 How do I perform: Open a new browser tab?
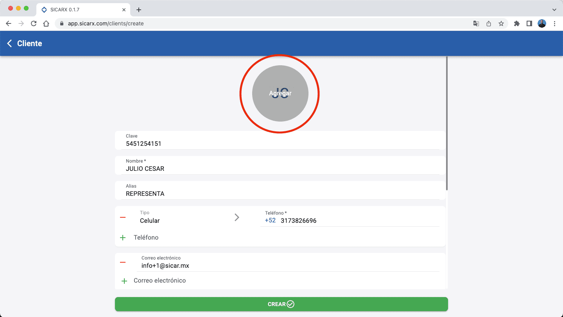(138, 10)
